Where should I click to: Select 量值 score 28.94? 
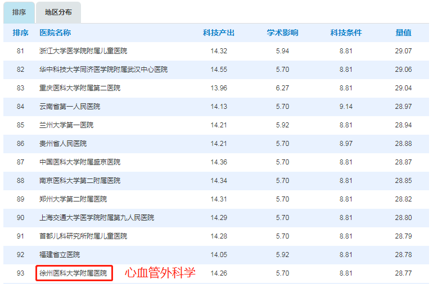(403, 125)
